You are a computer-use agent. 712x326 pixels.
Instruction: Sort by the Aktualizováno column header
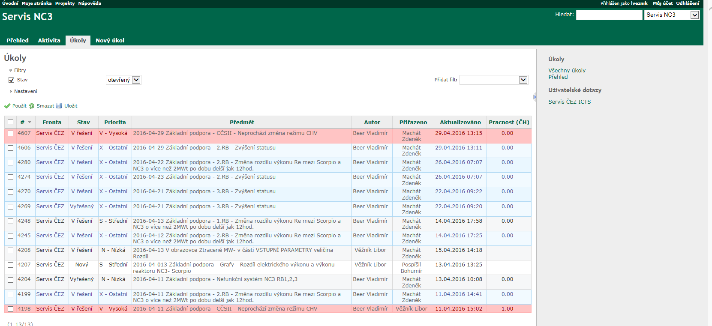(x=460, y=123)
